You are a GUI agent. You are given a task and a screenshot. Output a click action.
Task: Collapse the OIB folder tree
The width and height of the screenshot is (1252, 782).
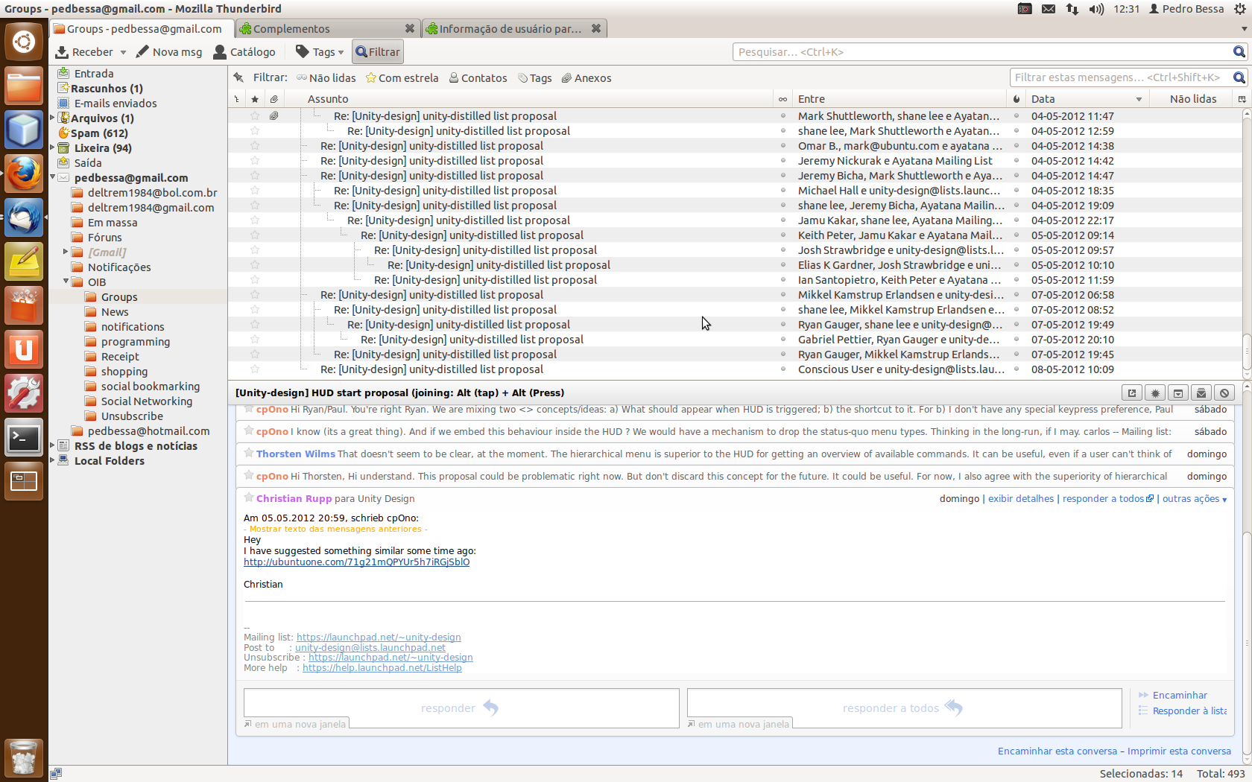click(66, 282)
